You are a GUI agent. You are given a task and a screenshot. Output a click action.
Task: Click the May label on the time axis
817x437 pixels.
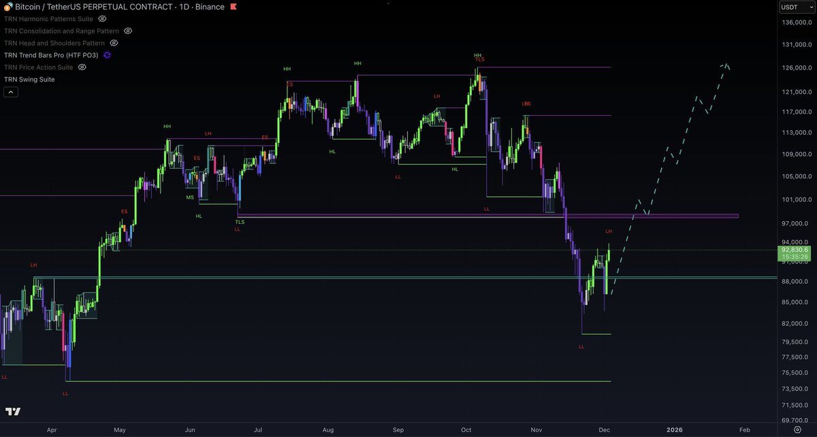tap(121, 430)
